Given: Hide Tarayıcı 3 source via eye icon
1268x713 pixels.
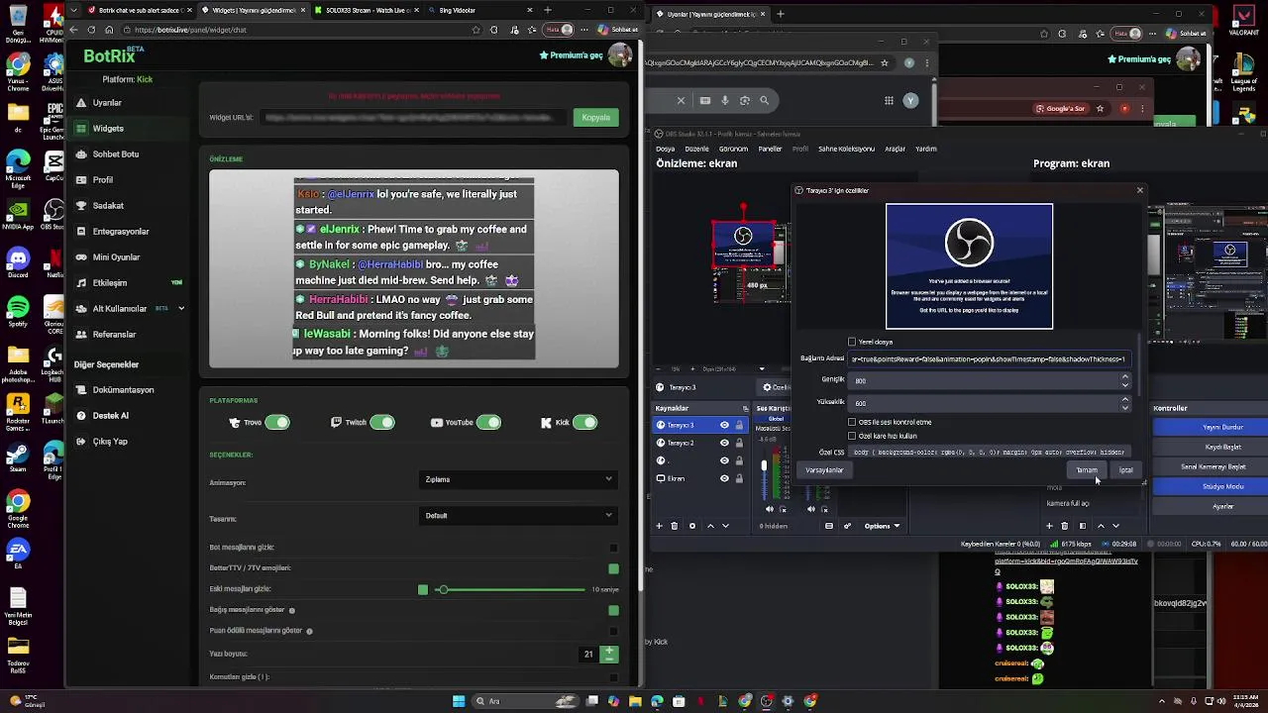Looking at the screenshot, I should [x=724, y=425].
